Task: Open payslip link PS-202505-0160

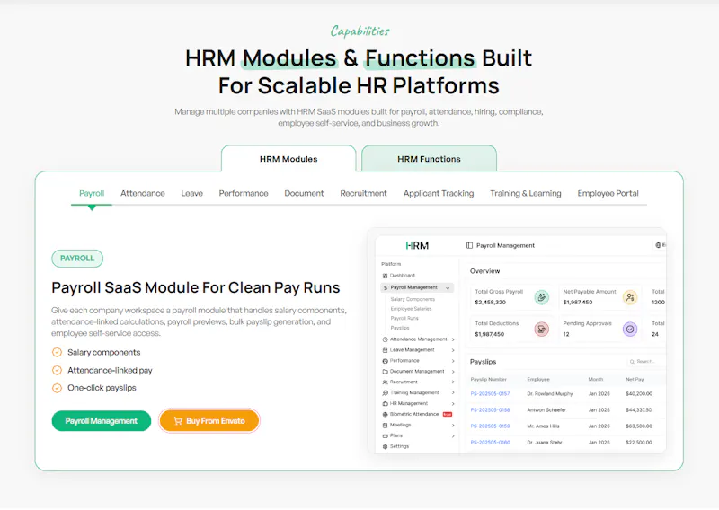Action: (490, 443)
